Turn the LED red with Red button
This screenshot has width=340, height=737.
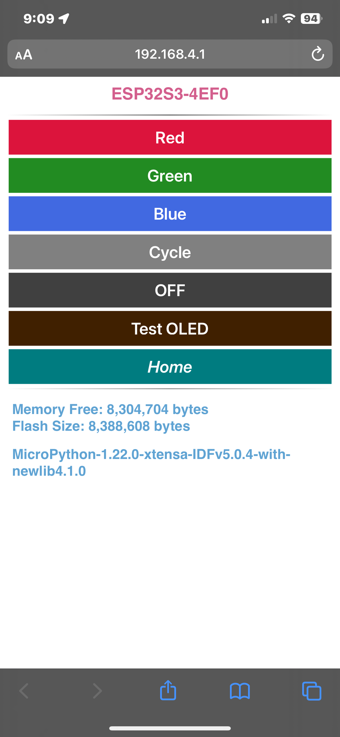(170, 137)
